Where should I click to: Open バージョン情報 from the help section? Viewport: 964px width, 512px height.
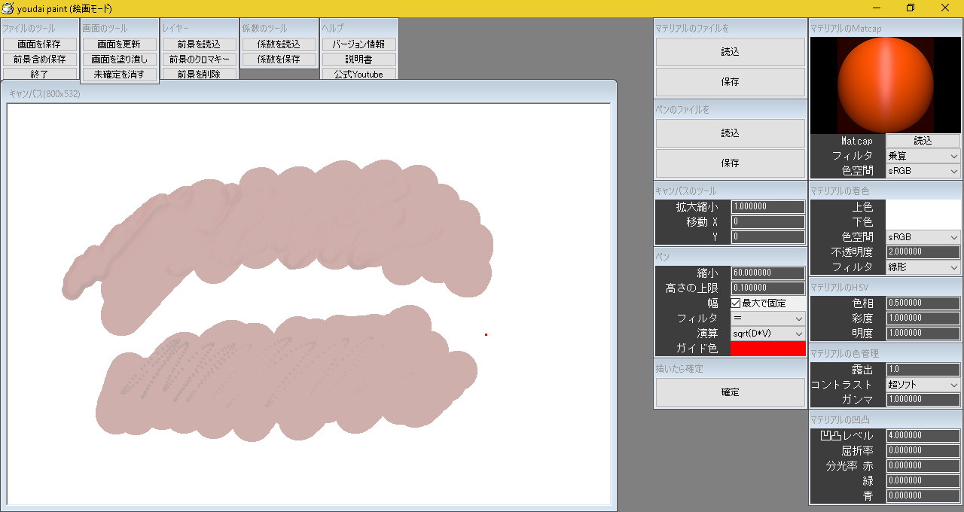point(359,44)
